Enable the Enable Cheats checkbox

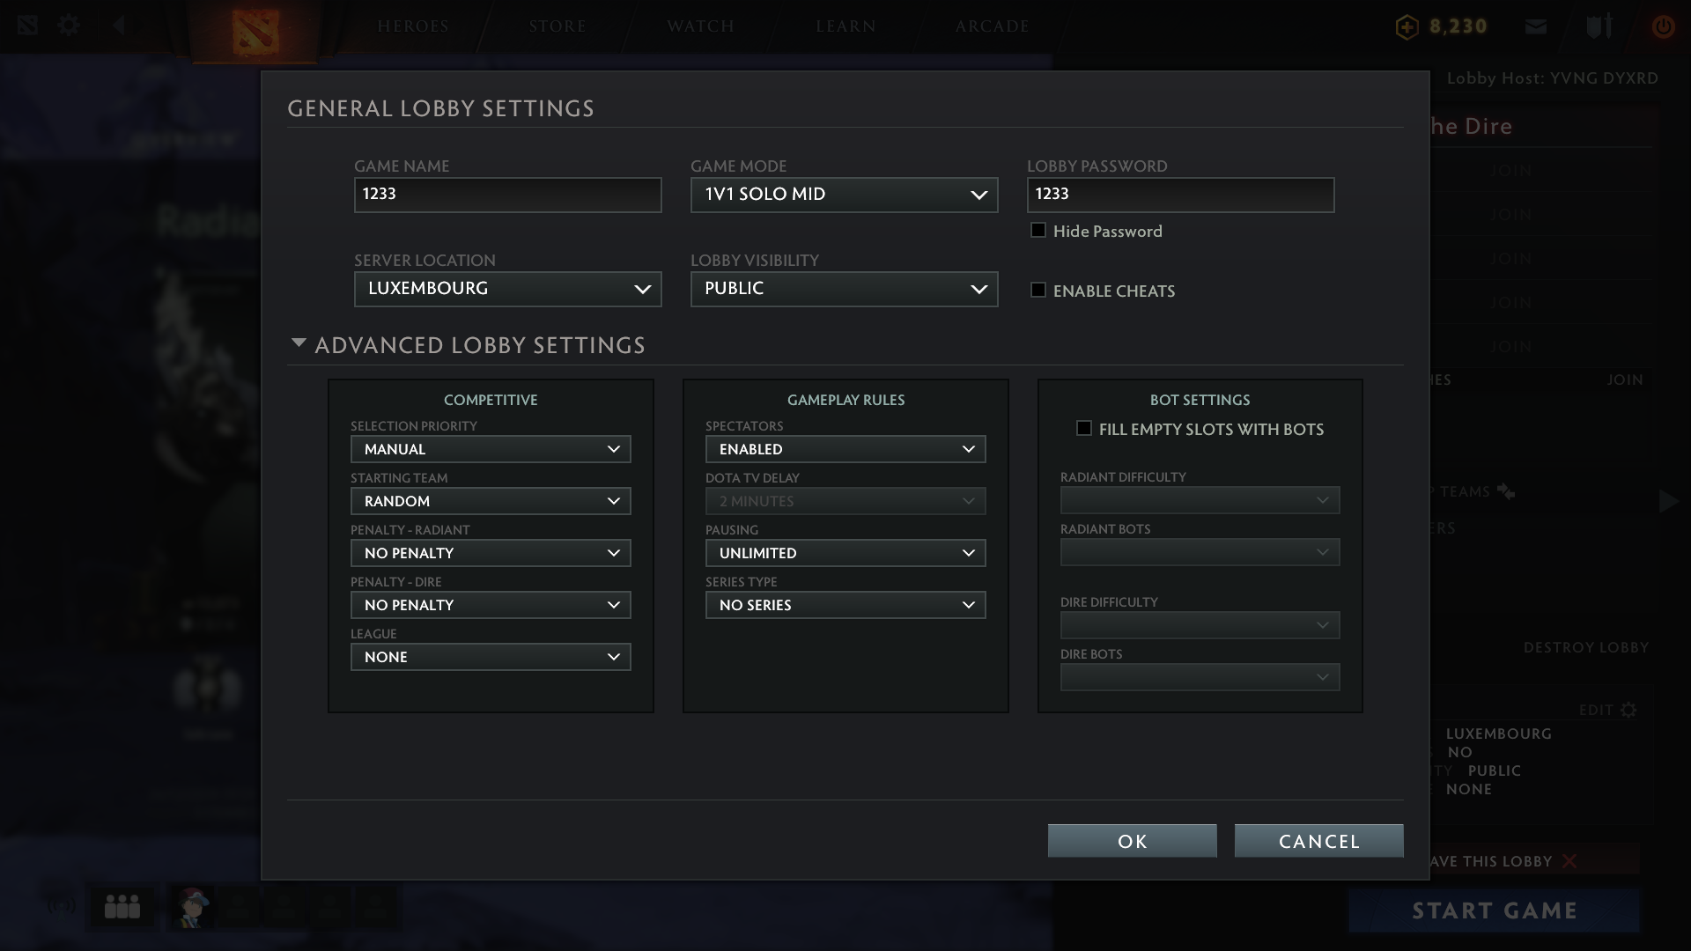pos(1038,291)
